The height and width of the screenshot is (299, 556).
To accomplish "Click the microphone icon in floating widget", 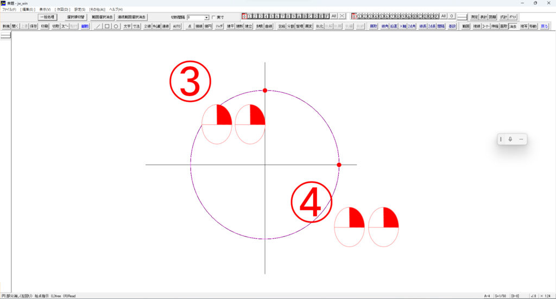I will pos(510,139).
